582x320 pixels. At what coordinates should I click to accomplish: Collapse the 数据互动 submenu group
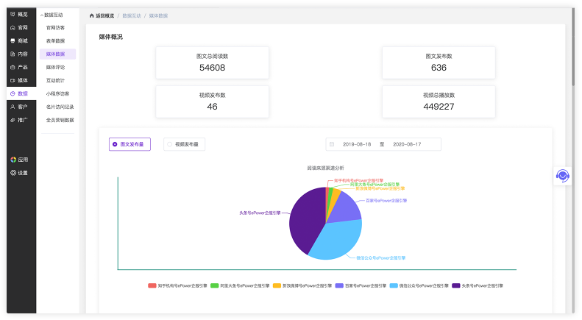click(52, 15)
